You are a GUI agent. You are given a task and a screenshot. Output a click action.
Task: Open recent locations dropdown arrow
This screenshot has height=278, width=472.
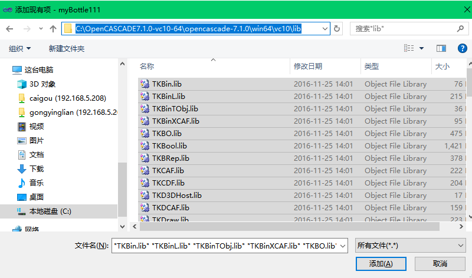41,29
